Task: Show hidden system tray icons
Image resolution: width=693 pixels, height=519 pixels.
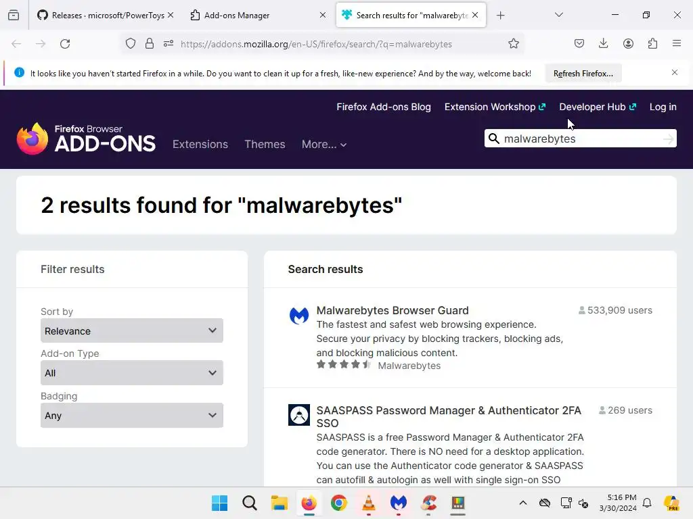Action: click(523, 503)
